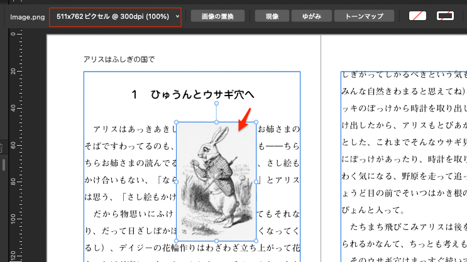The image size is (467, 262).
Task: Click the bottom-right corner handle of rabbit image
Action: 256,241
